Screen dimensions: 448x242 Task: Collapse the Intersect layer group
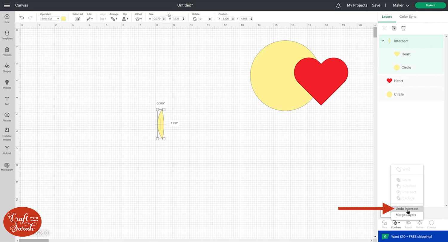click(x=383, y=41)
